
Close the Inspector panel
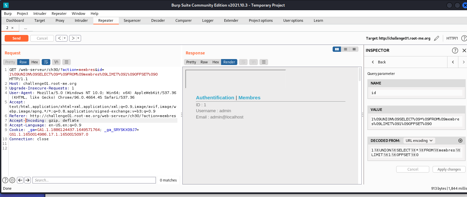(x=464, y=50)
